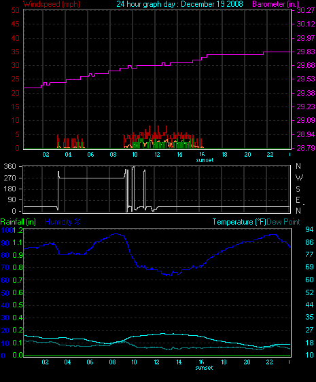Click the 29.83 barometer scale value
This screenshot has height=382, width=316.
click(x=306, y=52)
